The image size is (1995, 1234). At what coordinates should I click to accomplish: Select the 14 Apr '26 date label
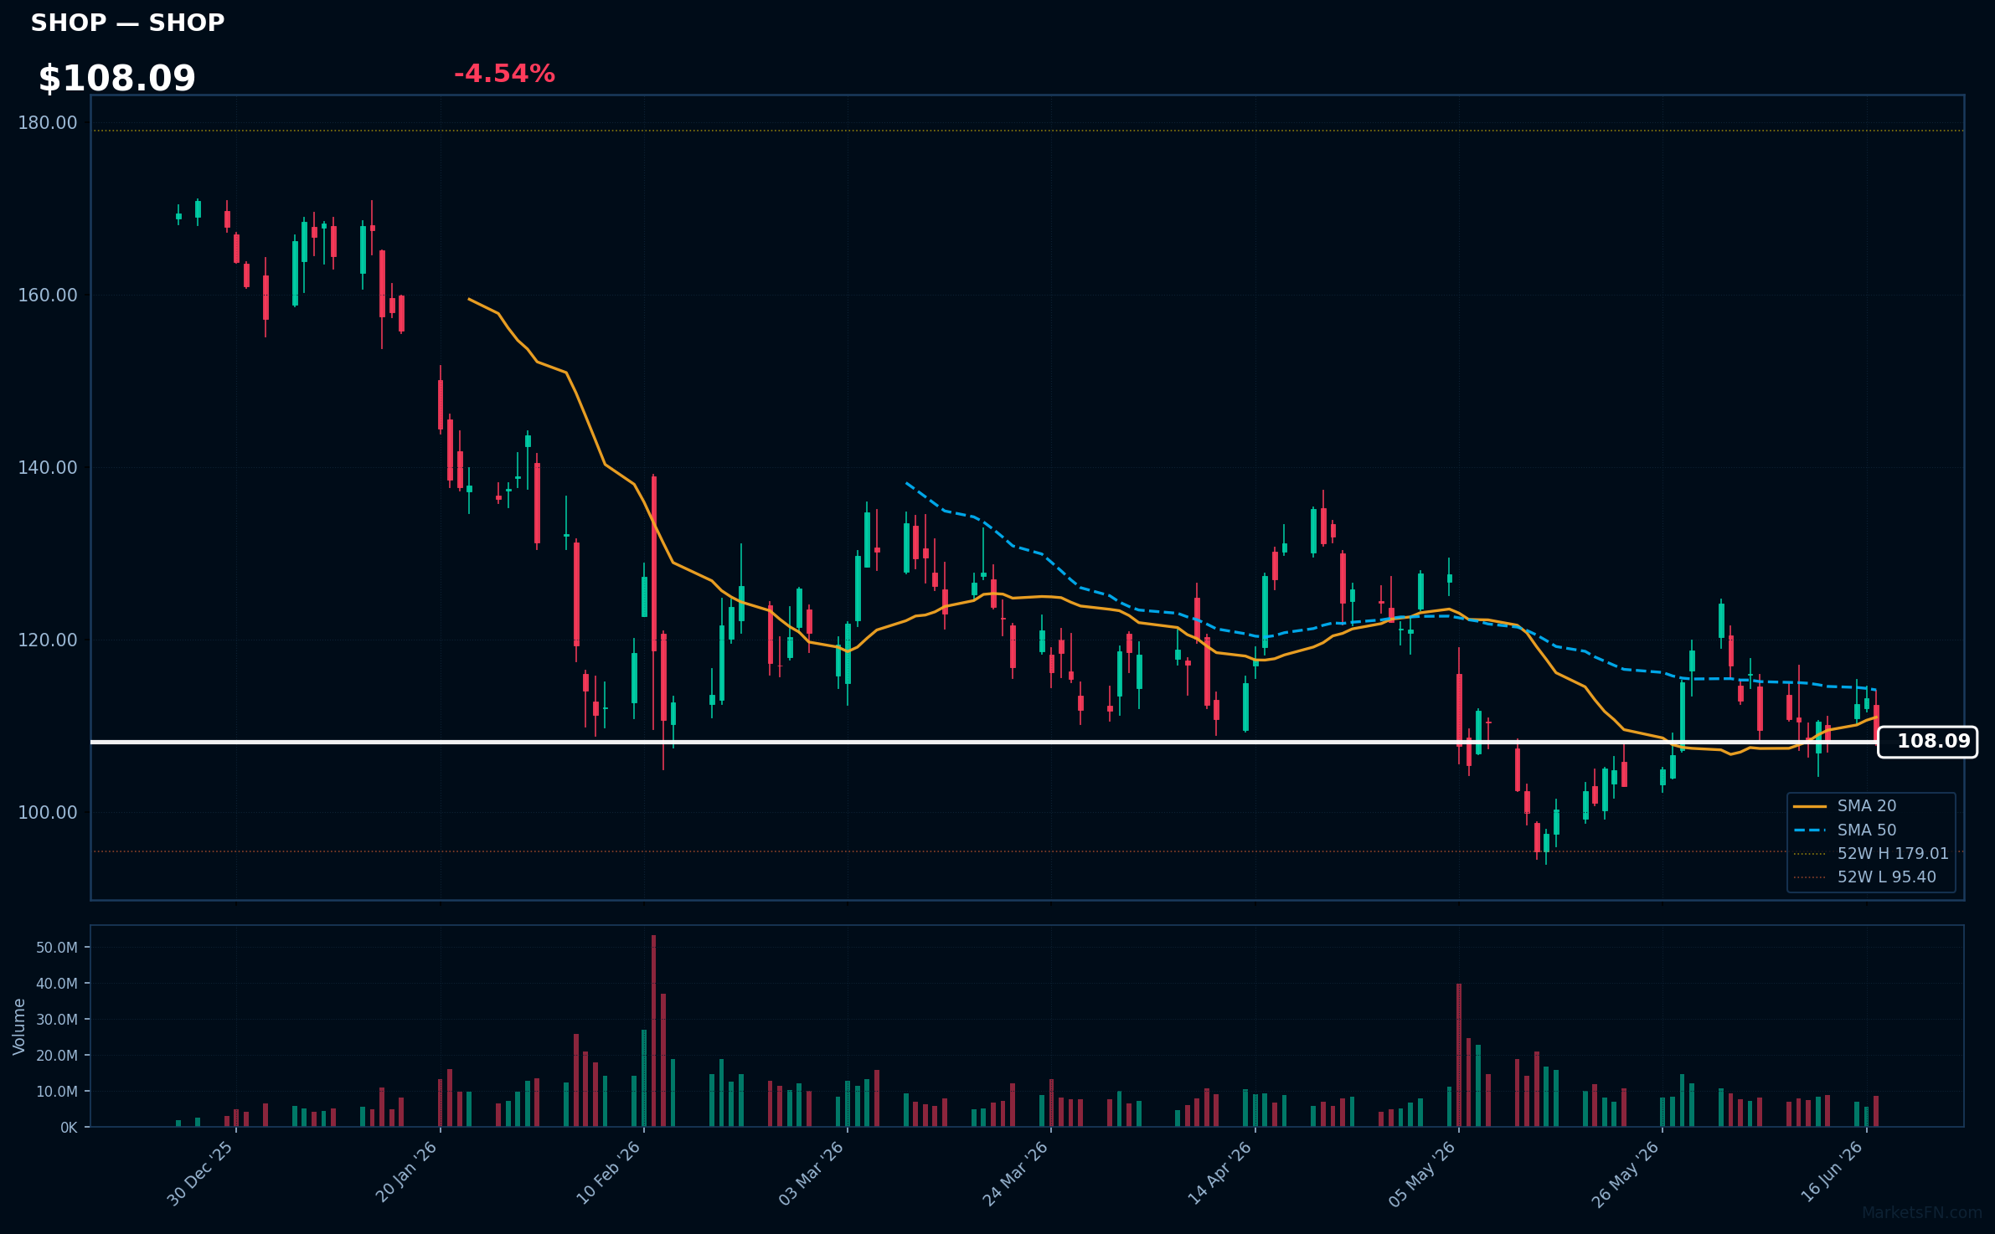(1220, 1173)
